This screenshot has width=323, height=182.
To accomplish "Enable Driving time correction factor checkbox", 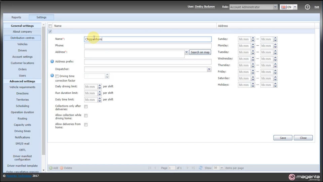I will 57,76.
